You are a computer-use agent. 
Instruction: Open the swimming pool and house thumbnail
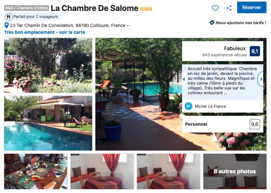(48, 123)
